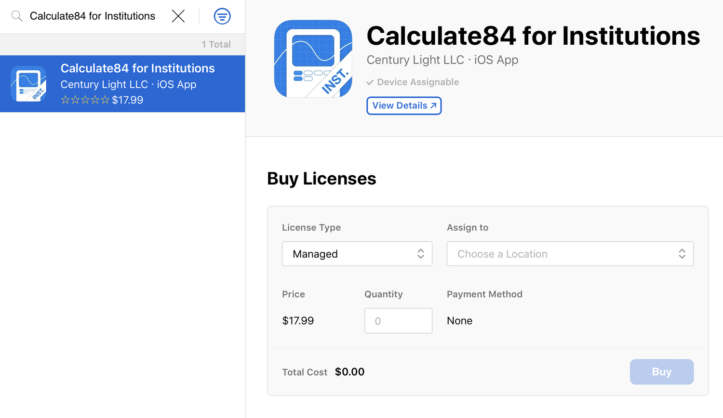Click the search text field
This screenshot has height=418, width=723.
pyautogui.click(x=93, y=16)
